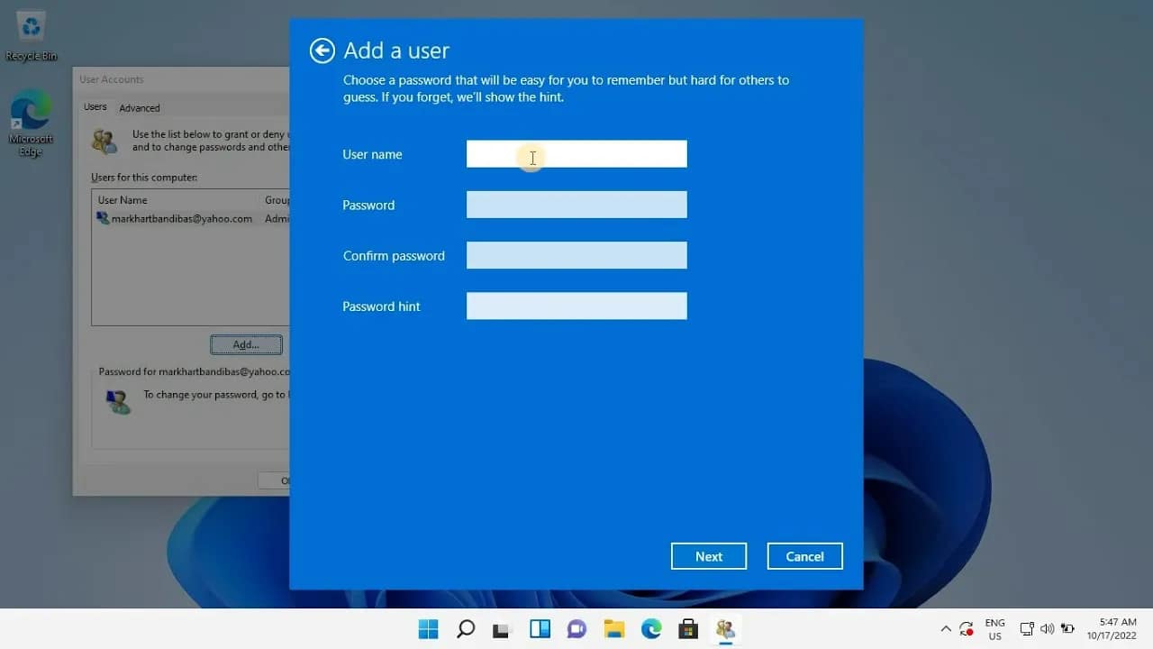This screenshot has height=649, width=1153.
Task: Launch Microsoft Store from the taskbar
Action: pyautogui.click(x=687, y=628)
